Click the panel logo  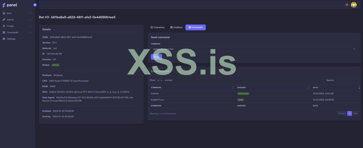click(10, 5)
